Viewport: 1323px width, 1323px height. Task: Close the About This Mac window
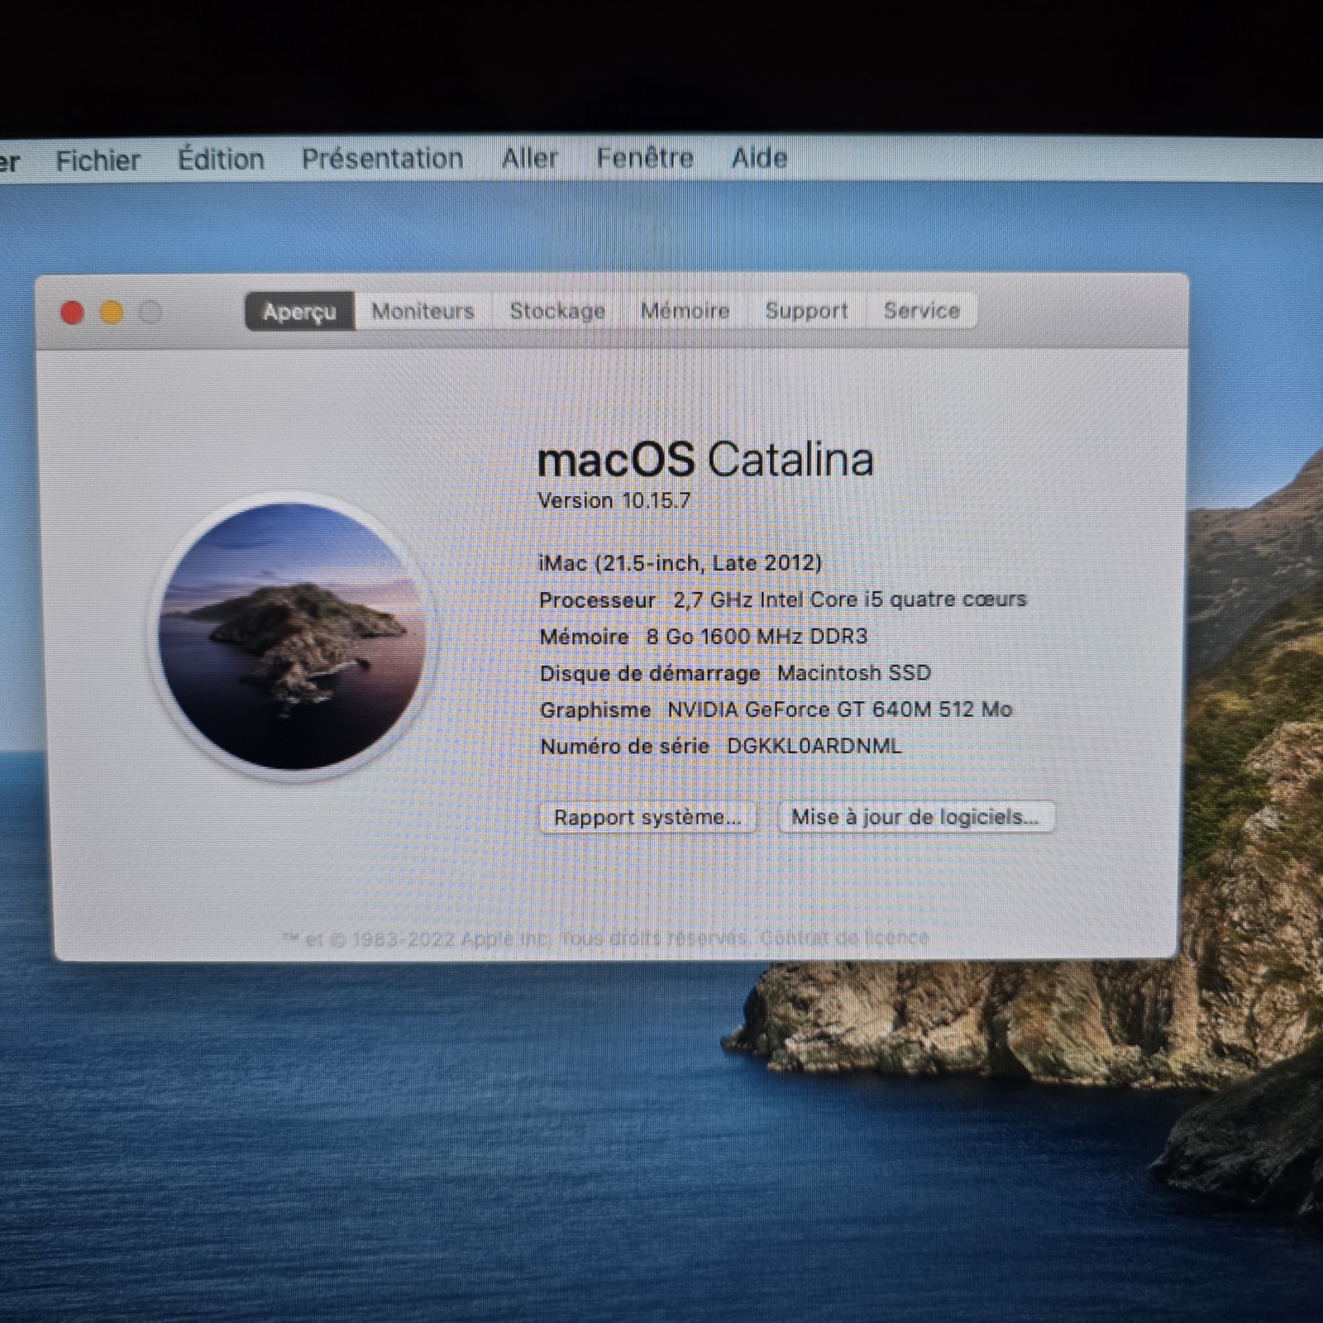pyautogui.click(x=73, y=313)
